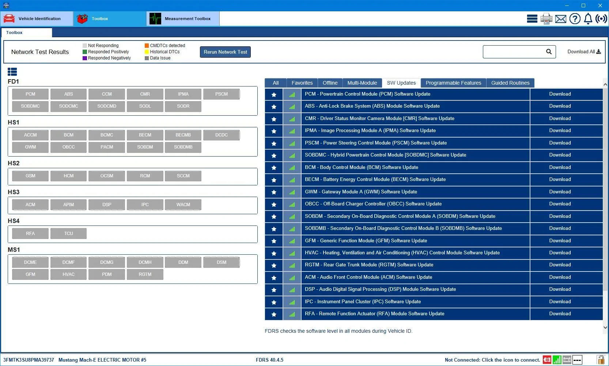Download the BECM Software Update
Viewport: 609px width, 366px height.
560,180
